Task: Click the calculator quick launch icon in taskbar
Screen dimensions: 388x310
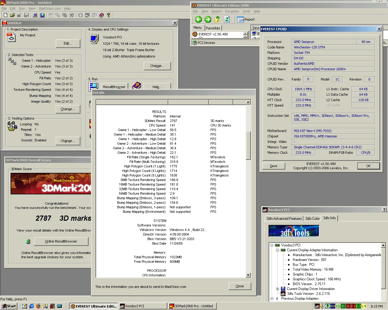Action: point(59,306)
